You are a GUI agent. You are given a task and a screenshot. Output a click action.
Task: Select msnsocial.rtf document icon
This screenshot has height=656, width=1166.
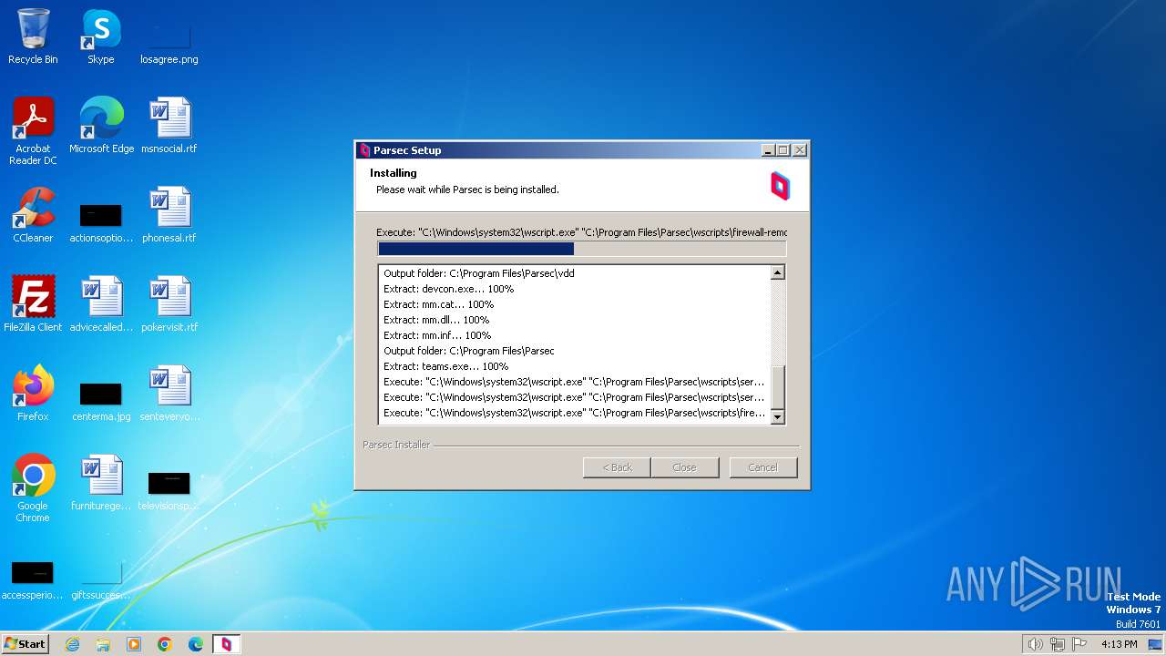[x=169, y=126]
